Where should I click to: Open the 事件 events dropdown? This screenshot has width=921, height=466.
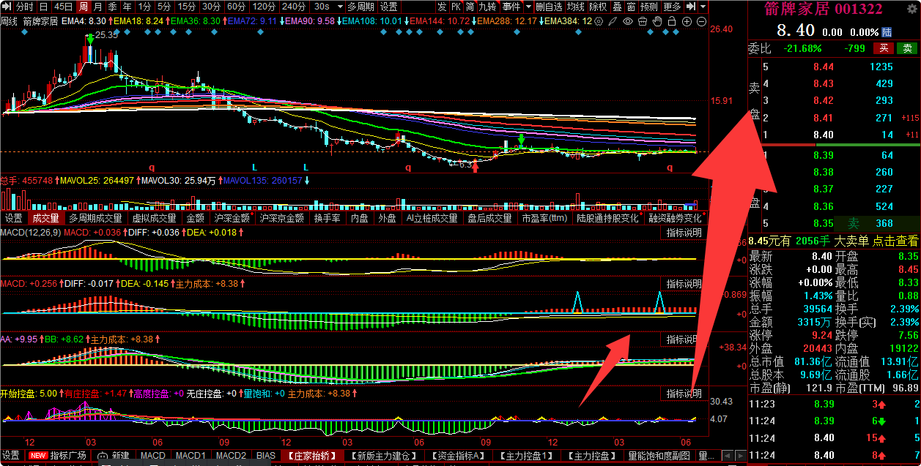(511, 7)
